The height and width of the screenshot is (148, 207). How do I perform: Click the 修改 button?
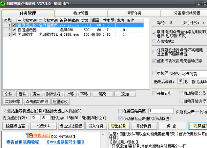102,94
